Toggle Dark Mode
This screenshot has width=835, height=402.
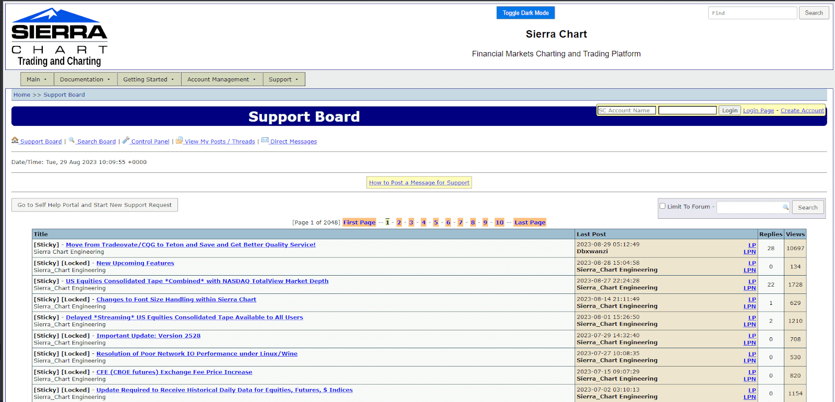tap(526, 13)
